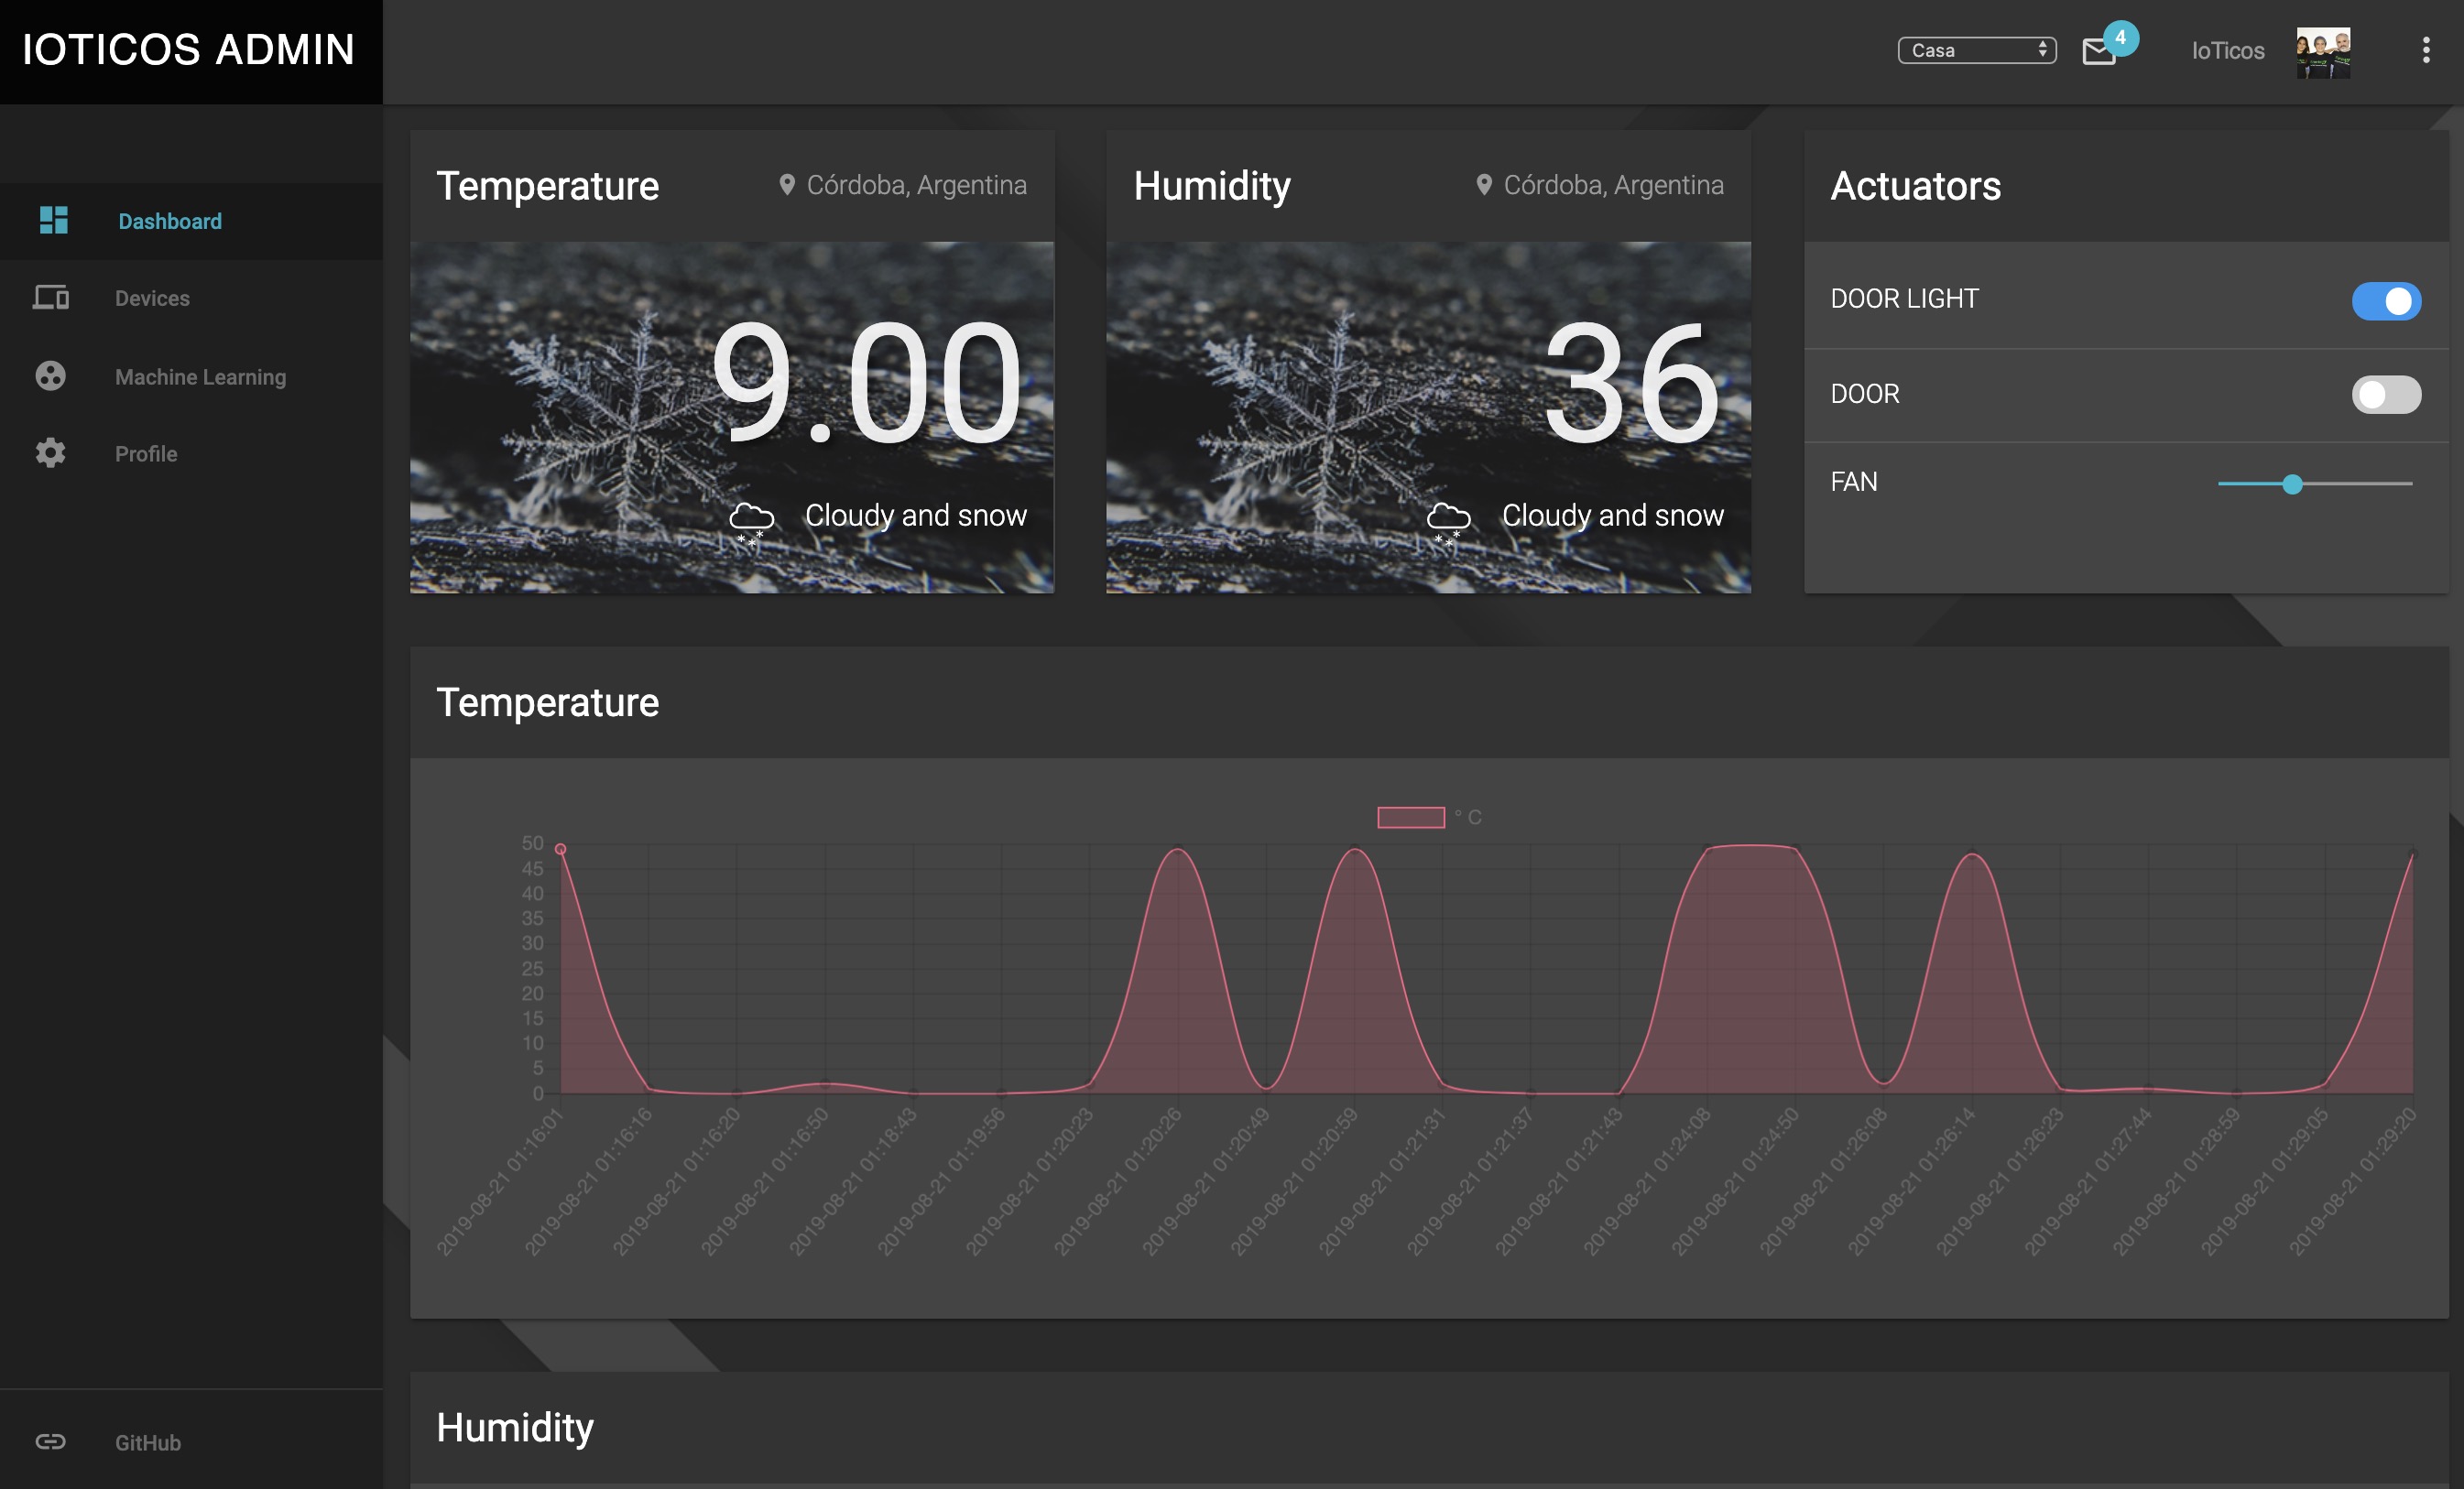Click the Devices icon in sidebar
Image resolution: width=2464 pixels, height=1489 pixels.
pos(51,298)
